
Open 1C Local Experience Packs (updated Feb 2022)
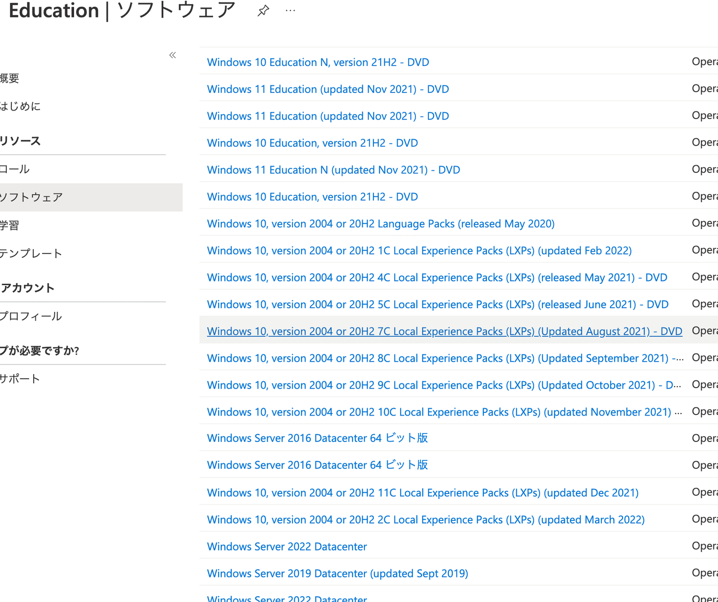419,251
